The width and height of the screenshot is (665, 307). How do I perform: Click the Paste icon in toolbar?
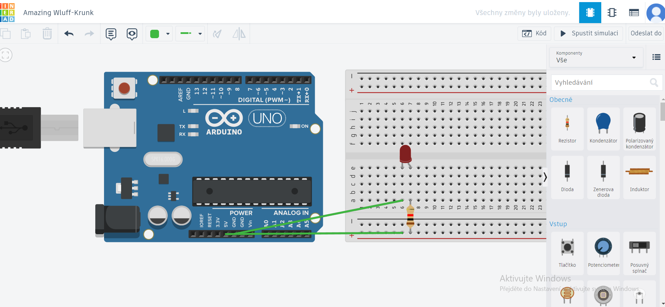[26, 34]
